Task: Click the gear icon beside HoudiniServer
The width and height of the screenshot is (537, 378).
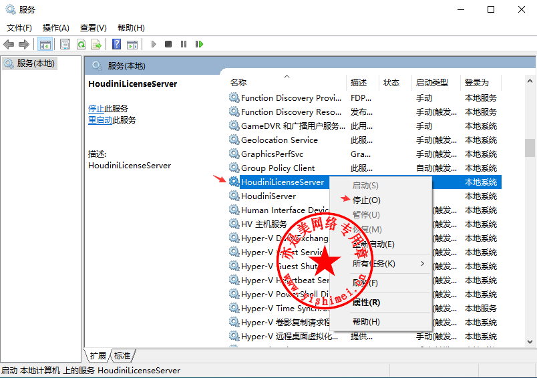Action: coord(234,196)
